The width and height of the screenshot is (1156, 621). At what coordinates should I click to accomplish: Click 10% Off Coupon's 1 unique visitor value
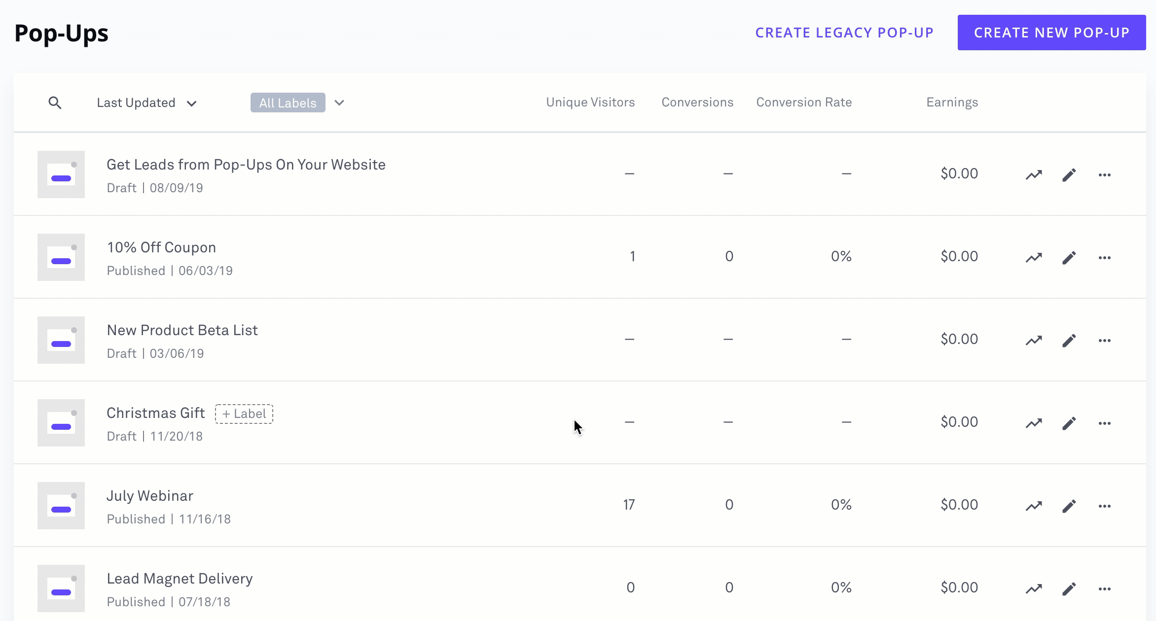[632, 256]
